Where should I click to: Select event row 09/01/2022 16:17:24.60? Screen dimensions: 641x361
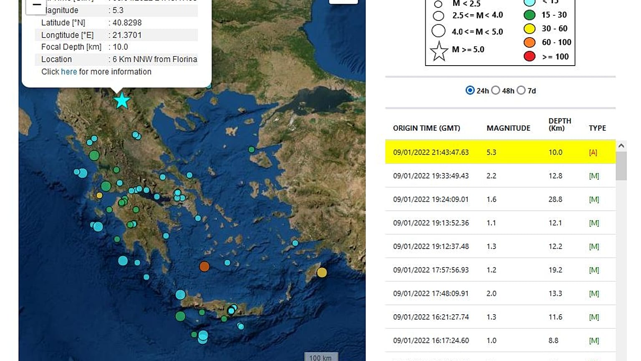click(x=500, y=341)
